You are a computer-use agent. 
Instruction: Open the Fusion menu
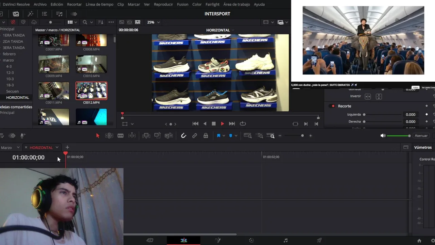tap(182, 4)
